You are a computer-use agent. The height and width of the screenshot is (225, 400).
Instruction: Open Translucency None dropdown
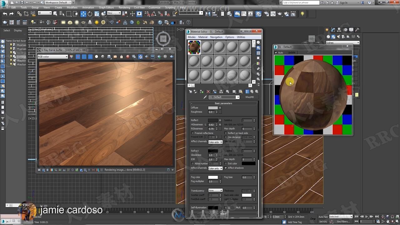pos(215,191)
